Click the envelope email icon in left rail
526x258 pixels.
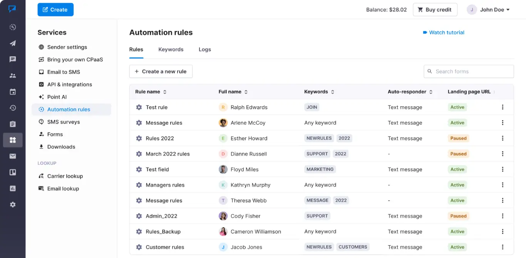(x=13, y=156)
